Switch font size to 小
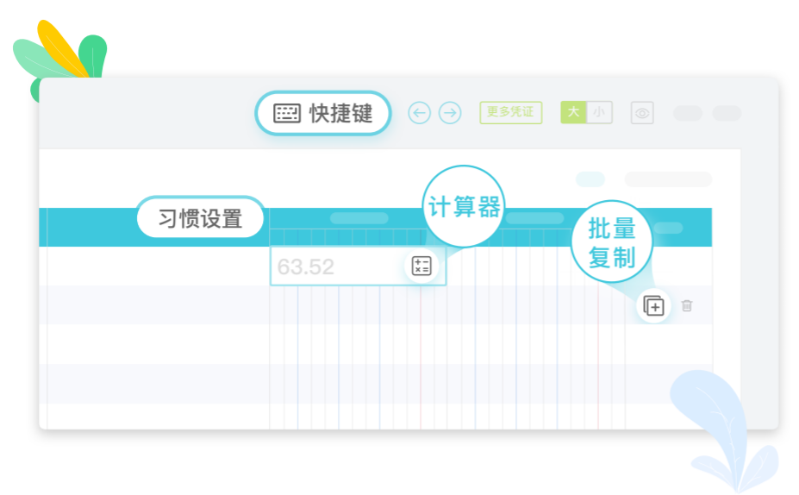The image size is (799, 495). (x=600, y=112)
